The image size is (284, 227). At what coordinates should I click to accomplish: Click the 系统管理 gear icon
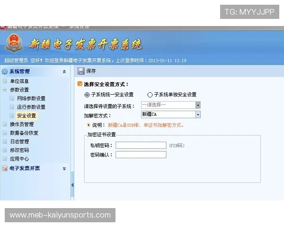pyautogui.click(x=5, y=71)
